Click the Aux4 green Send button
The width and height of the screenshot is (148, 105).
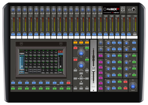[120, 75]
